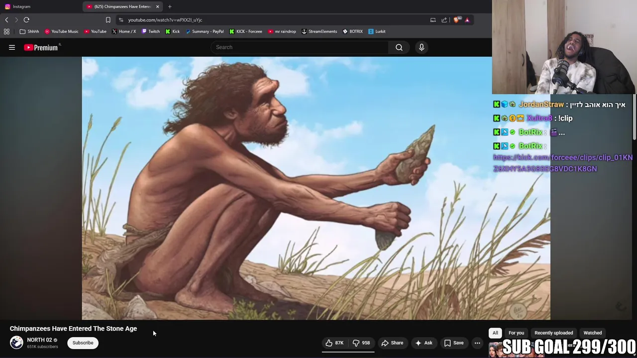Open the Lurkit bookmark
The width and height of the screenshot is (637, 358).
pos(377,31)
